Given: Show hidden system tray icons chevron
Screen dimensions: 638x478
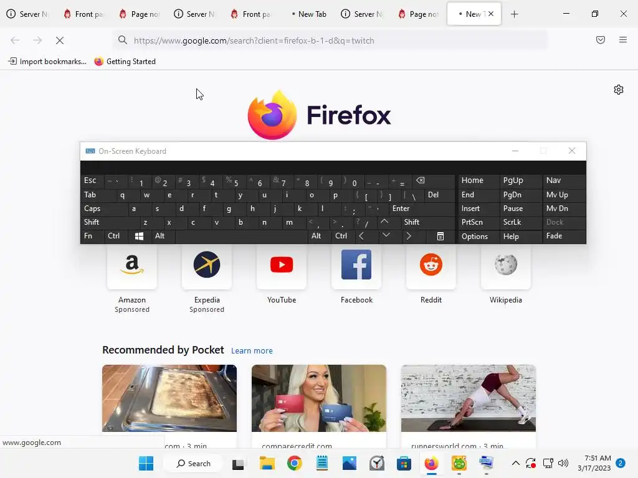Looking at the screenshot, I should [x=515, y=463].
